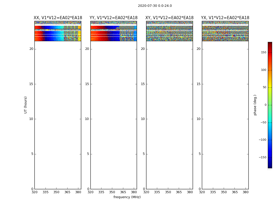The width and height of the screenshot is (276, 210).
Task: Click the 150 tick label on colorbar
Action: 263,52
